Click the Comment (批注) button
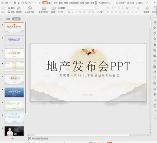The image size is (157, 143). pos(139,3)
